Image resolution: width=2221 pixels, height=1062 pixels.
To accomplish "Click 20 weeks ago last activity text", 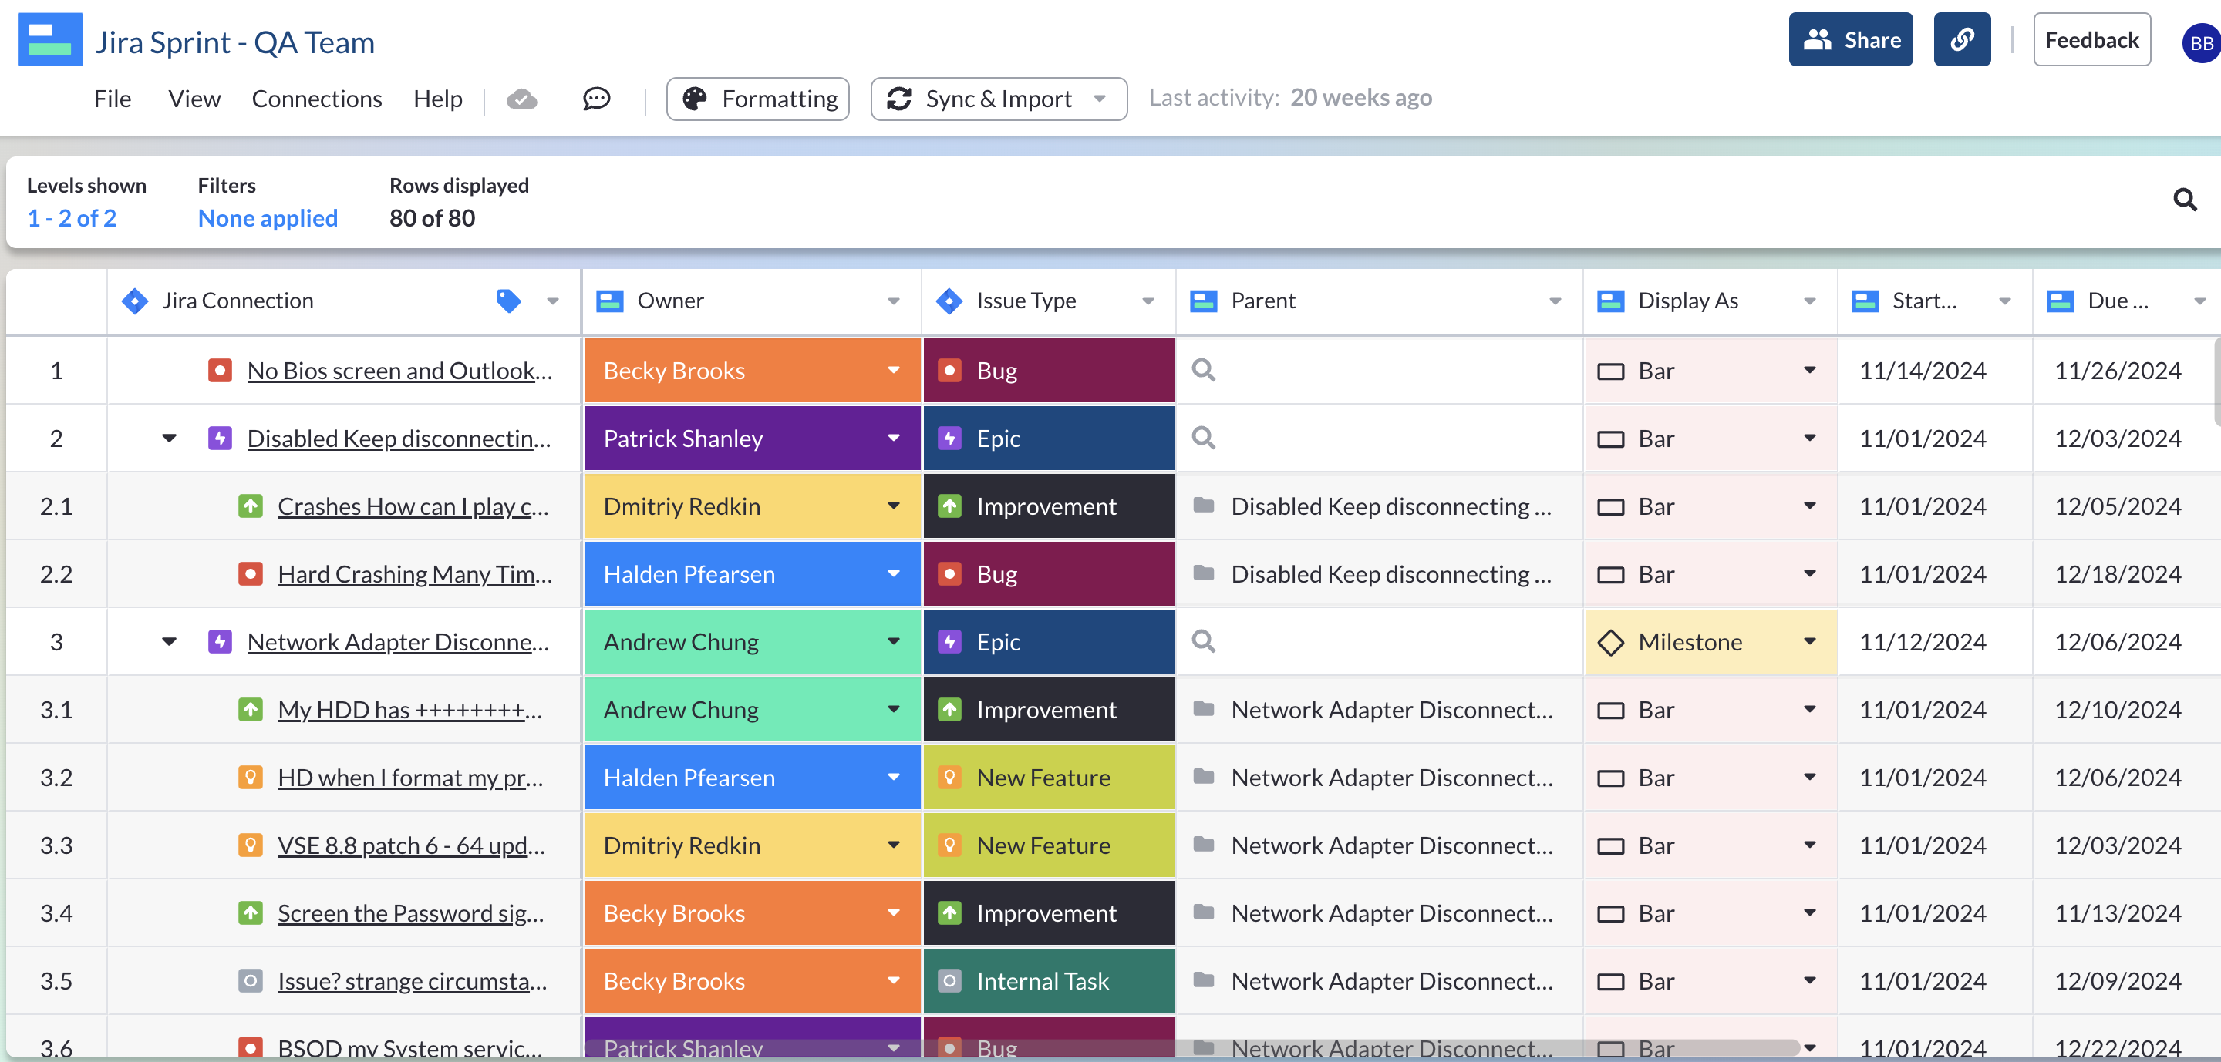I will [1360, 98].
